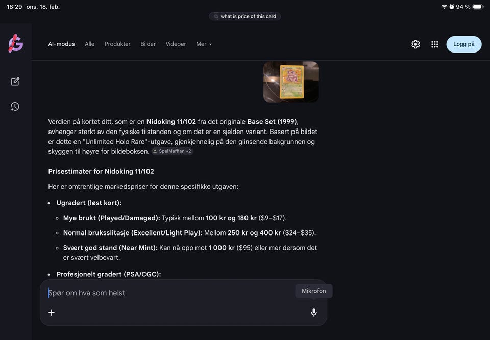Start a new chat with pencil icon
Screen dimensions: 490x340
[x=15, y=82]
